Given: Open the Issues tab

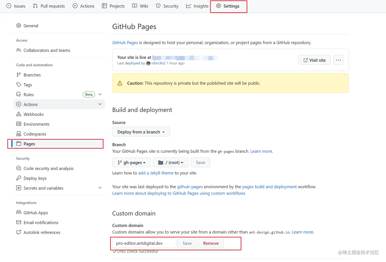Looking at the screenshot, I should pos(16,6).
